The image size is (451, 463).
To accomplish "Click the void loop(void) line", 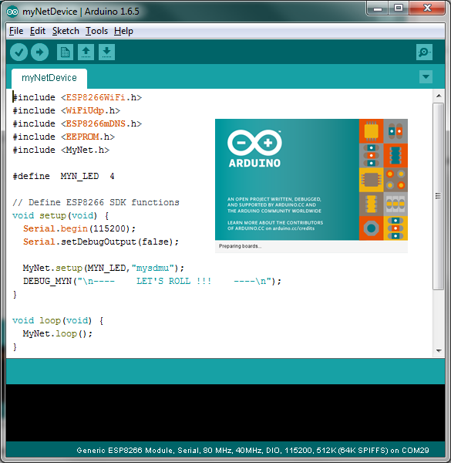I will [58, 321].
